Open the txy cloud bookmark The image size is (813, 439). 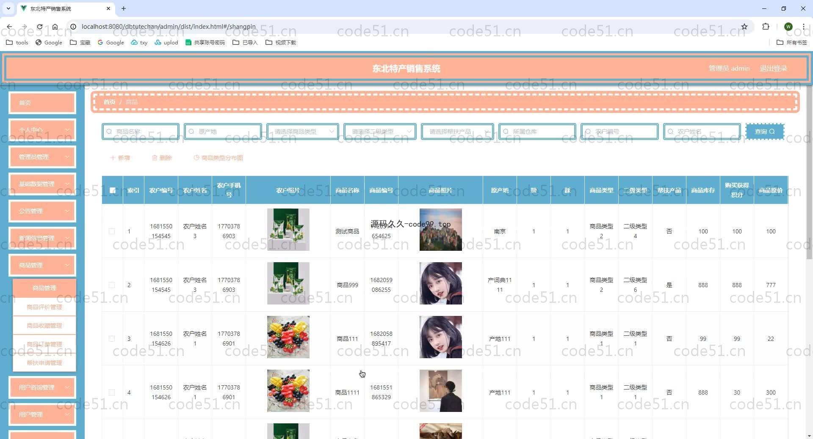point(139,42)
